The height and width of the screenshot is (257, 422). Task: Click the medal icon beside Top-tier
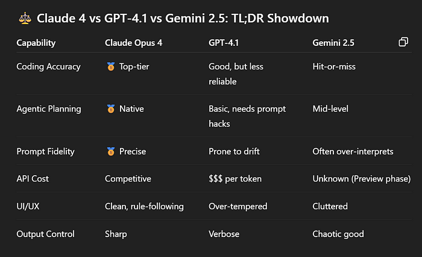110,66
